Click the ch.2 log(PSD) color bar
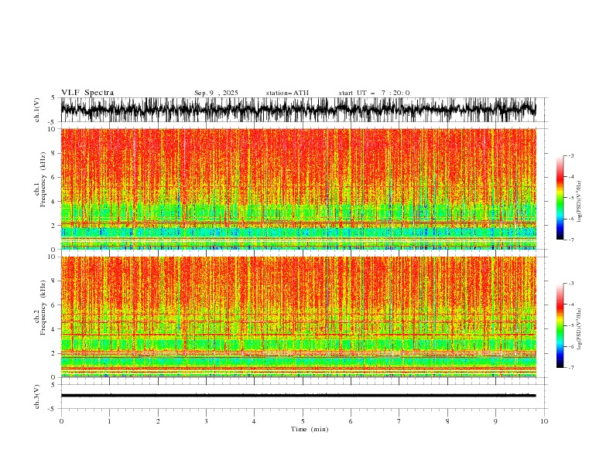Screen dimensions: 613x473 click(x=560, y=325)
